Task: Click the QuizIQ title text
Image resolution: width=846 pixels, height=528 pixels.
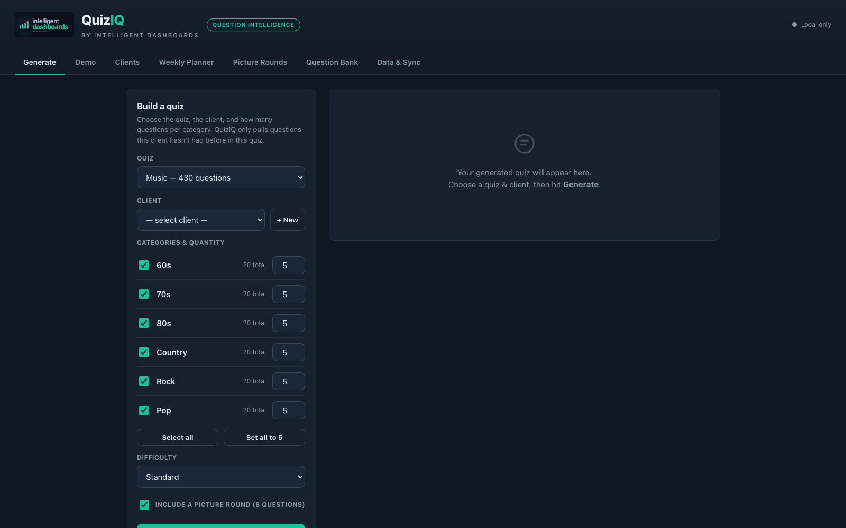Action: (103, 20)
